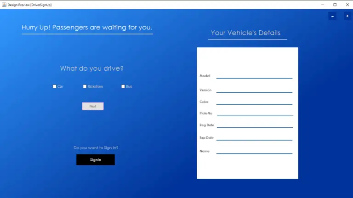Image resolution: width=353 pixels, height=198 pixels.
Task: Click the Exp Date label
Action: click(206, 138)
